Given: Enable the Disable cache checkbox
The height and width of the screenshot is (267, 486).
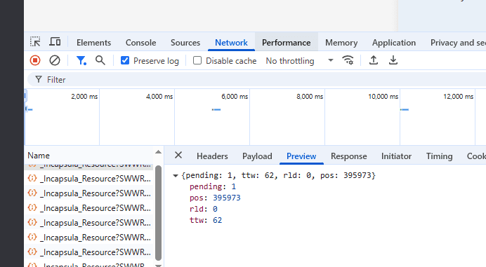Looking at the screenshot, I should pos(197,60).
